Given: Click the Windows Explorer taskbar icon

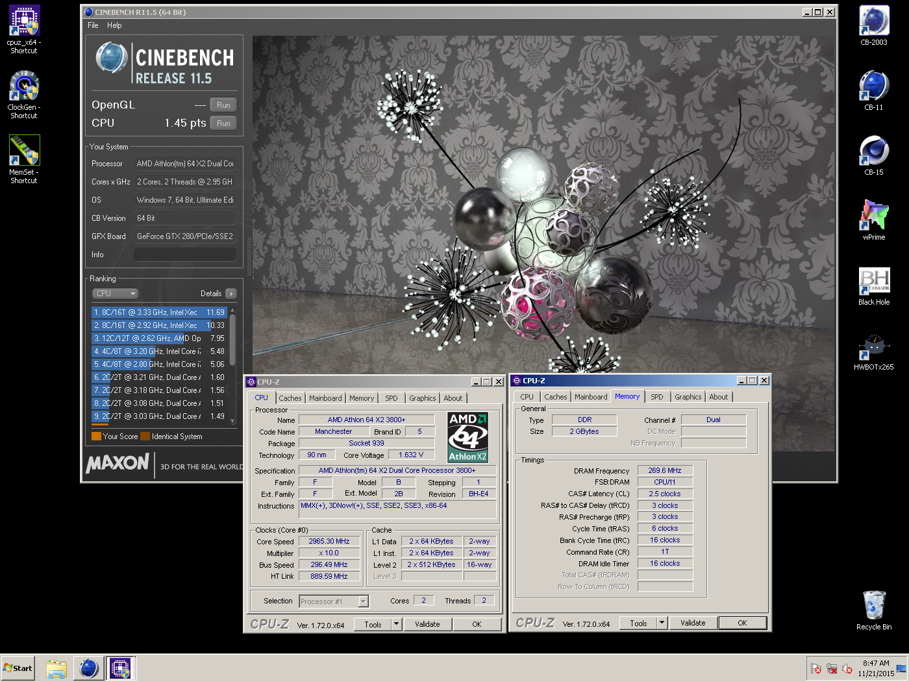Looking at the screenshot, I should (56, 668).
